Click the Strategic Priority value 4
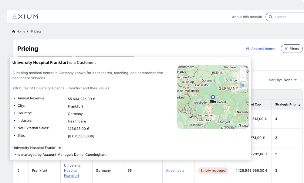304x183 pixels. [x=276, y=119]
